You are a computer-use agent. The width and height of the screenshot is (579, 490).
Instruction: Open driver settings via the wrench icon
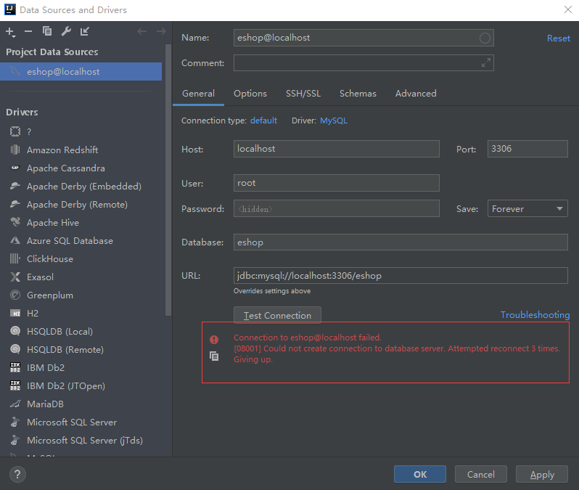(66, 31)
